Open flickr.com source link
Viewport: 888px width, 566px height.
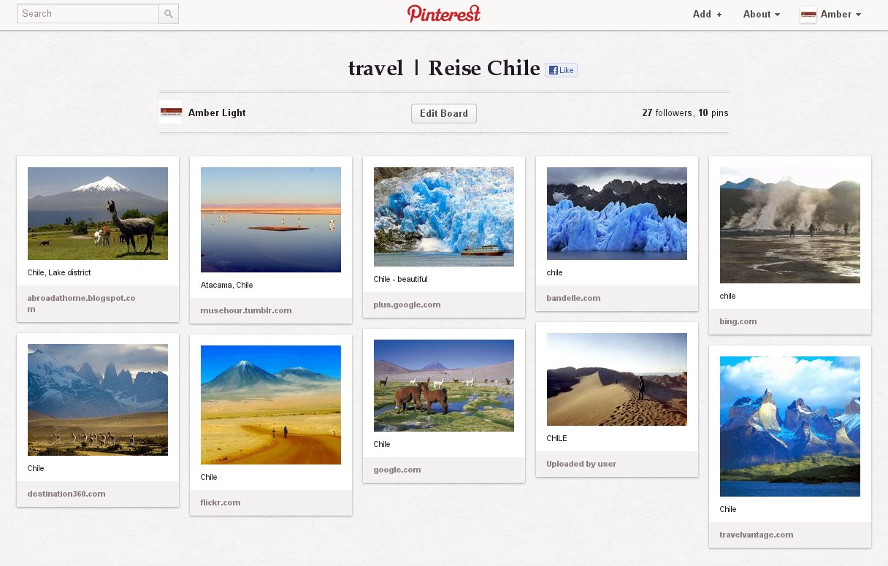[x=221, y=502]
